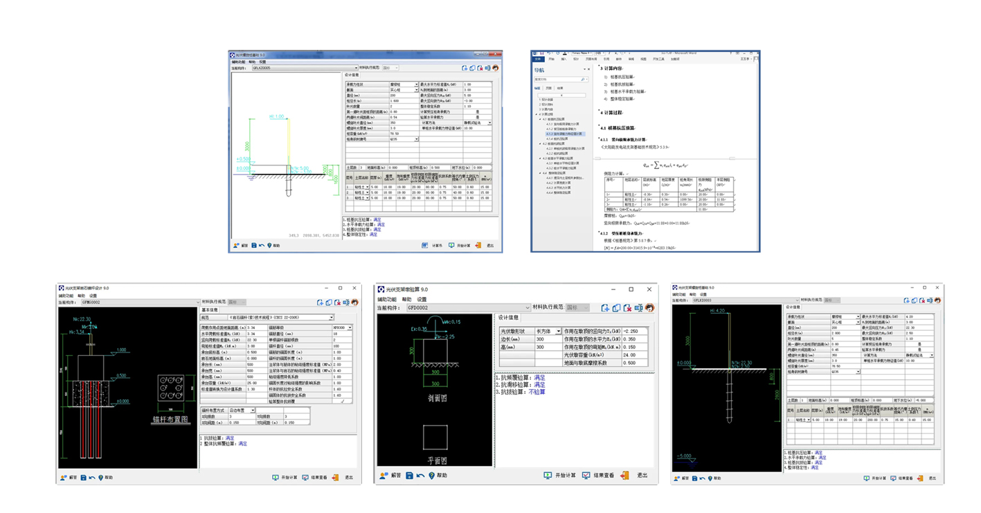Open 规范 岩石锚杆技术规程 dropdown
This screenshot has height=513, width=981.
click(332, 318)
